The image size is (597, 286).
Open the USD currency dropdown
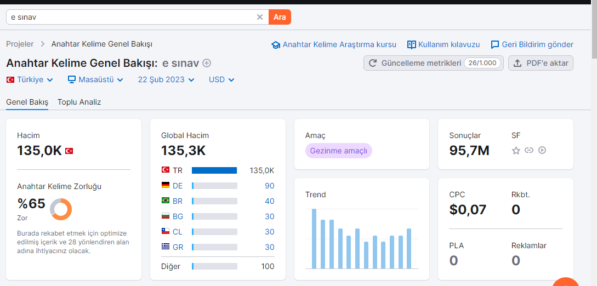tap(221, 79)
